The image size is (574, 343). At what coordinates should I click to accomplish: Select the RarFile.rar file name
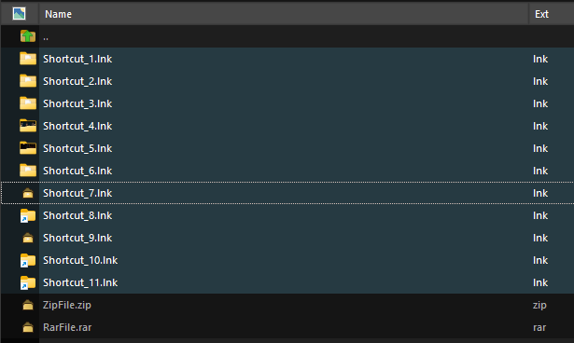[x=67, y=327]
